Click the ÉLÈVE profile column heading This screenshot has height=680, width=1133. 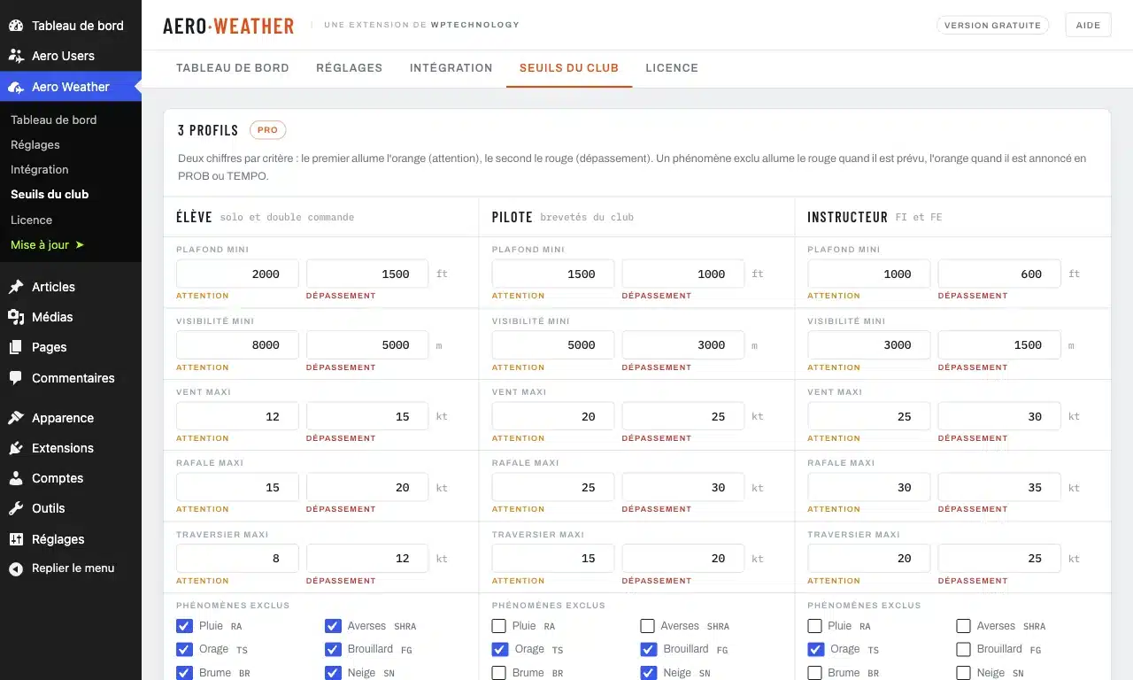coord(194,217)
